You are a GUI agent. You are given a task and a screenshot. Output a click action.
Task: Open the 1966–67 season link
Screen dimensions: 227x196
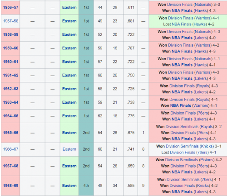tap(10, 149)
